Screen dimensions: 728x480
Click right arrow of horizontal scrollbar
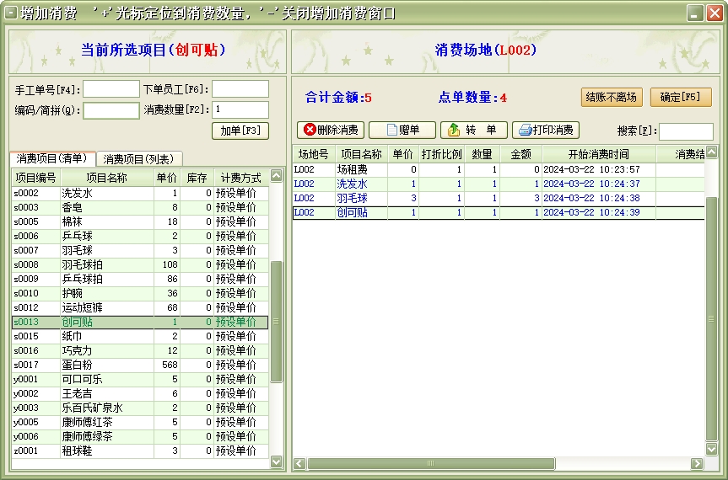pyautogui.click(x=697, y=463)
